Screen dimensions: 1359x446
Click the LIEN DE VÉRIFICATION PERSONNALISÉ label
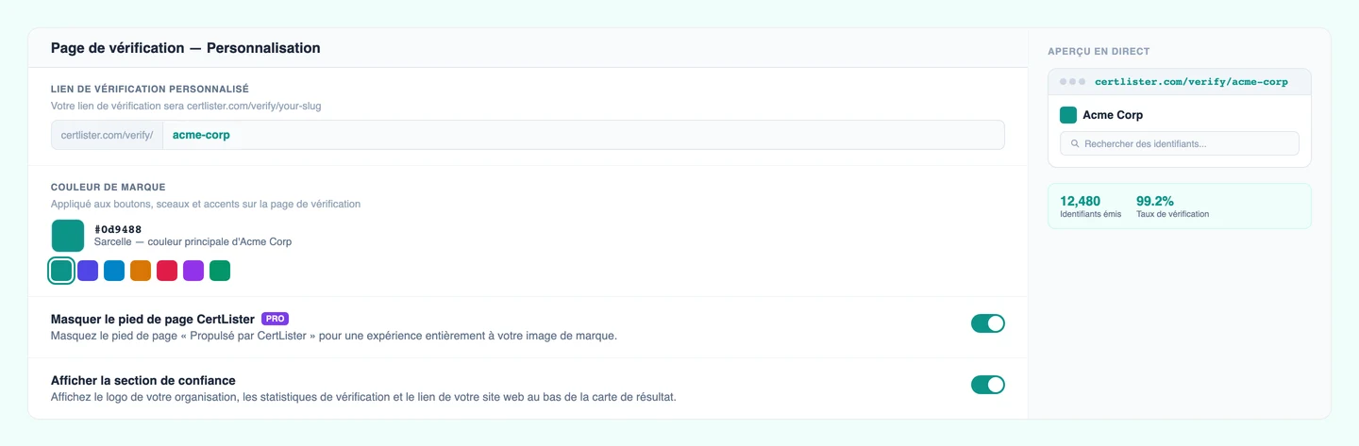point(150,89)
